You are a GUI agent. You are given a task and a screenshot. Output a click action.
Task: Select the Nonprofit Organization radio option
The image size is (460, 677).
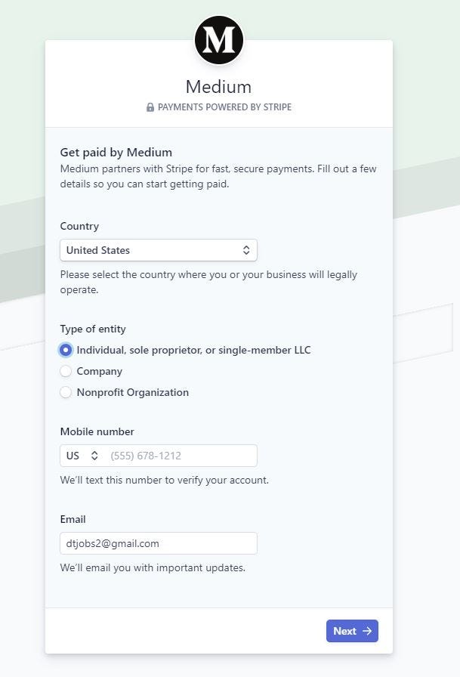pos(66,392)
